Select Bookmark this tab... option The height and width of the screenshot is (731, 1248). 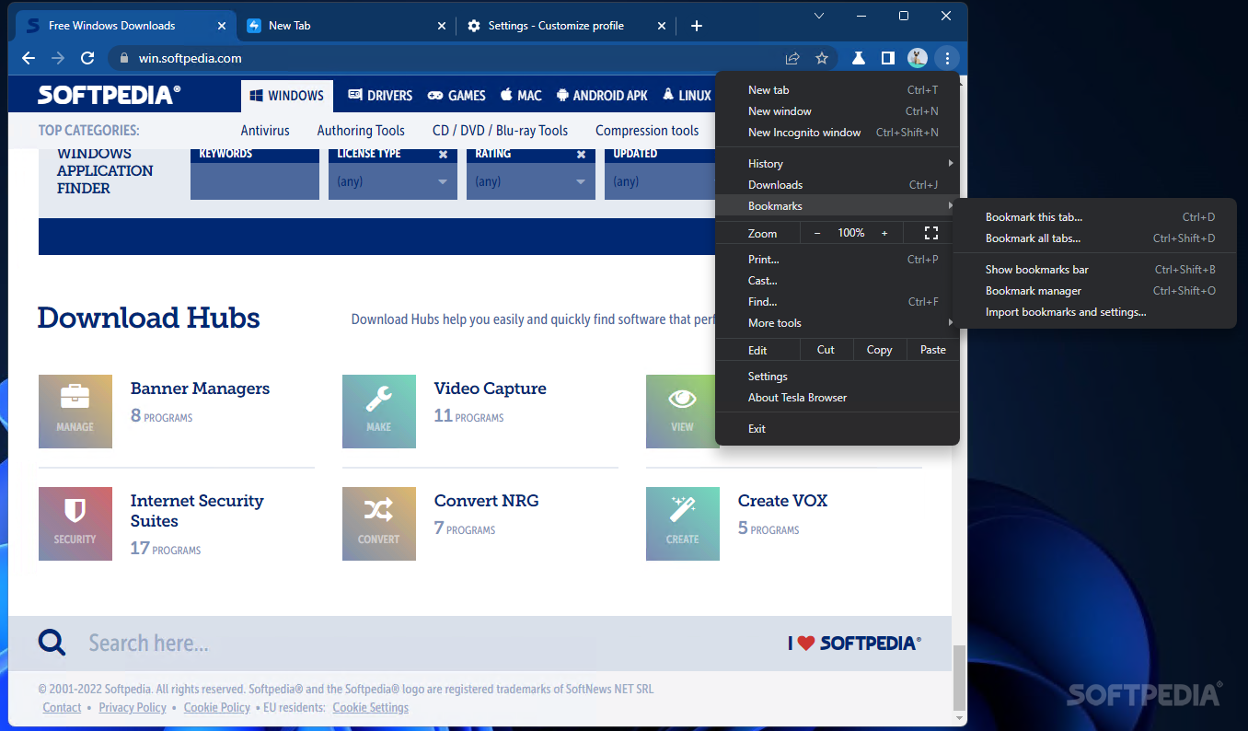(x=1095, y=217)
